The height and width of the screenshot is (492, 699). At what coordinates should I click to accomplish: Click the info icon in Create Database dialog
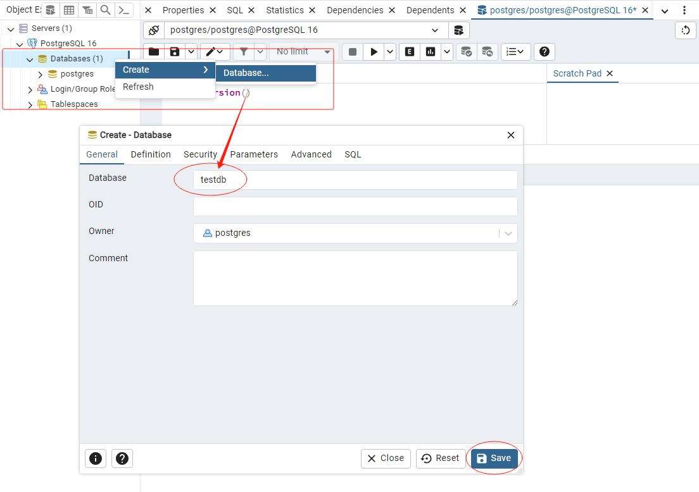tap(96, 458)
